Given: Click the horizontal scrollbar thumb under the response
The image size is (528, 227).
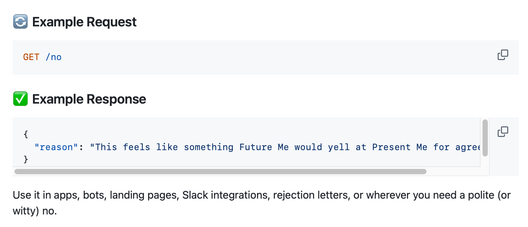Looking at the screenshot, I should [x=220, y=172].
